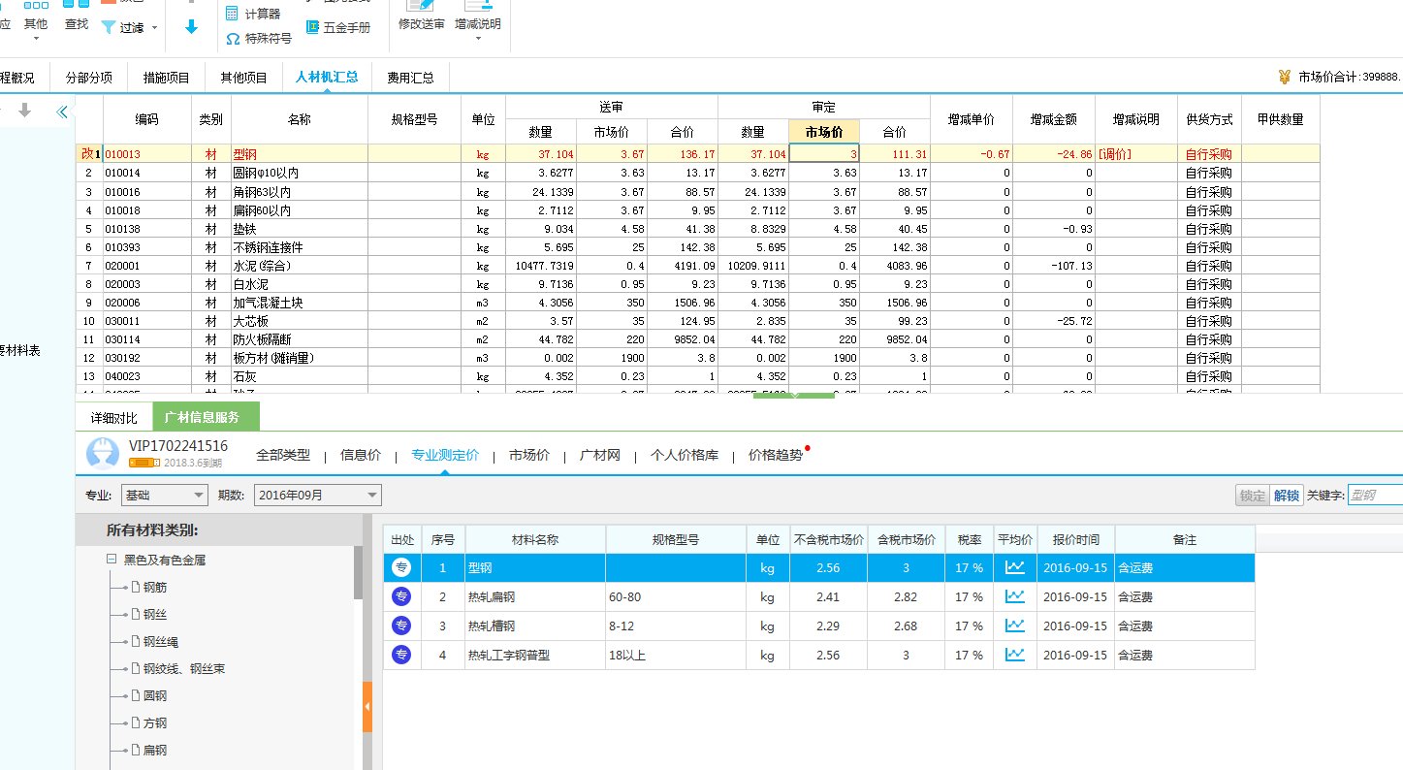Screen dimensions: 1403x770
Task: Click the orange splitter collapse handle
Action: [367, 707]
